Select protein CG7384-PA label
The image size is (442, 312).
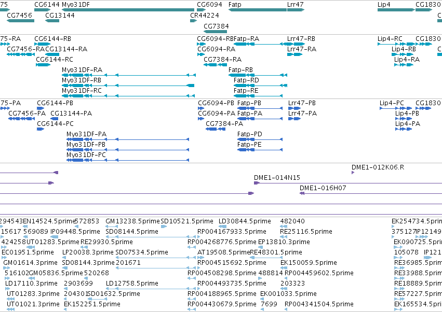pos(224,124)
